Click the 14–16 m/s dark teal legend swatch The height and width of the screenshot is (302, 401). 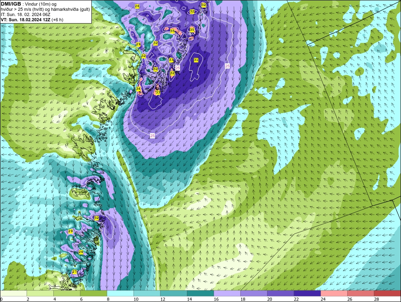200,293
